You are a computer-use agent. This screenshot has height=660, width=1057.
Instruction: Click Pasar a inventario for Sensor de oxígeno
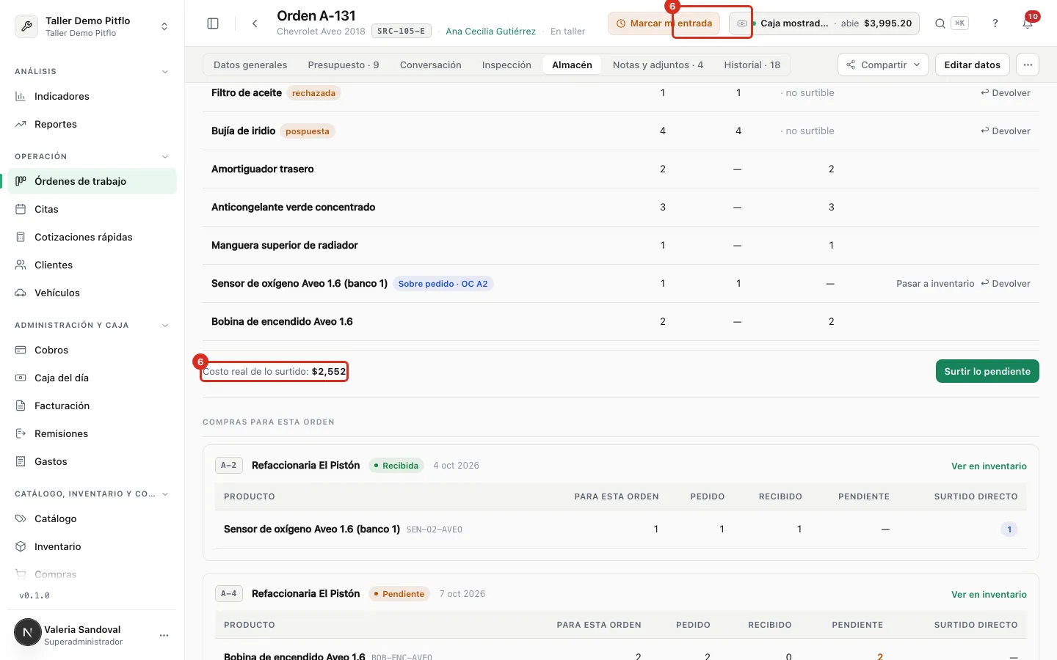(935, 283)
